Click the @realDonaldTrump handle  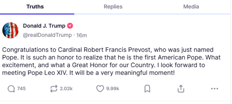[x=47, y=35]
